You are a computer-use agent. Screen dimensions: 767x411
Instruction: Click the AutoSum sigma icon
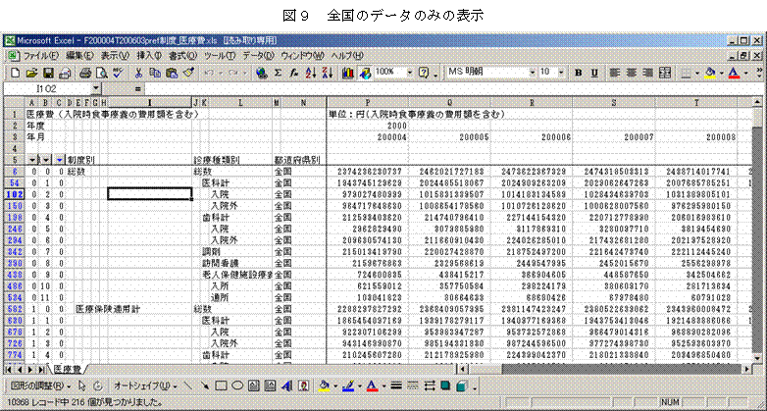point(278,73)
